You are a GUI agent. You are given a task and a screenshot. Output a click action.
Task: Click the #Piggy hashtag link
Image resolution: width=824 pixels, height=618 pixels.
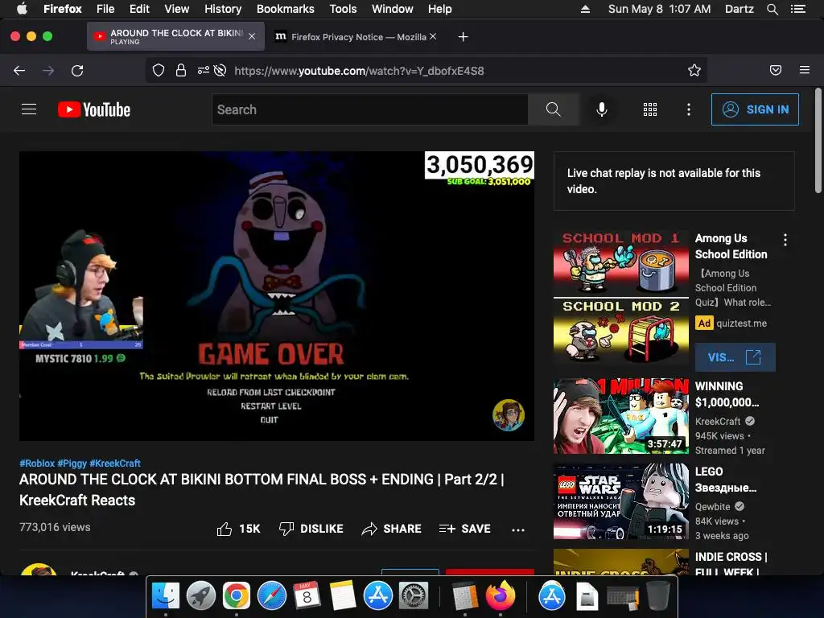pyautogui.click(x=72, y=463)
